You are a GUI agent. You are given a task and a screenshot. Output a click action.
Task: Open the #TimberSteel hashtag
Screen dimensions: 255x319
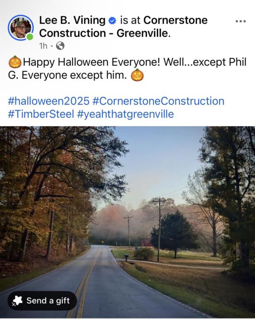pyautogui.click(x=41, y=114)
